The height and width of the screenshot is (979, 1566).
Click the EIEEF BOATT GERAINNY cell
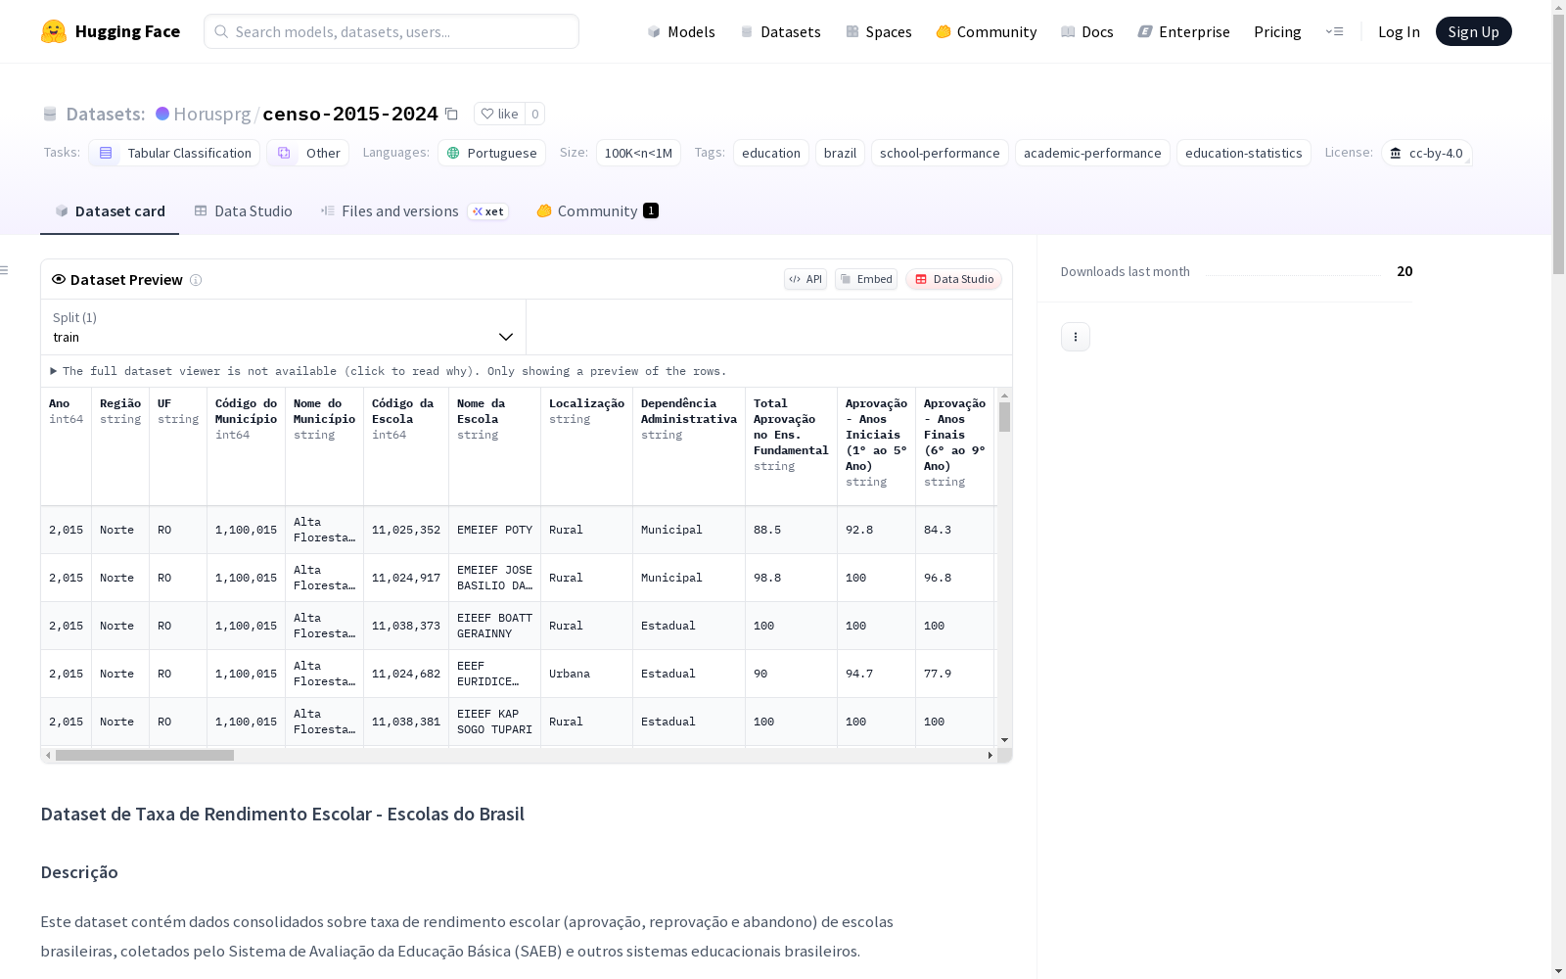(494, 626)
